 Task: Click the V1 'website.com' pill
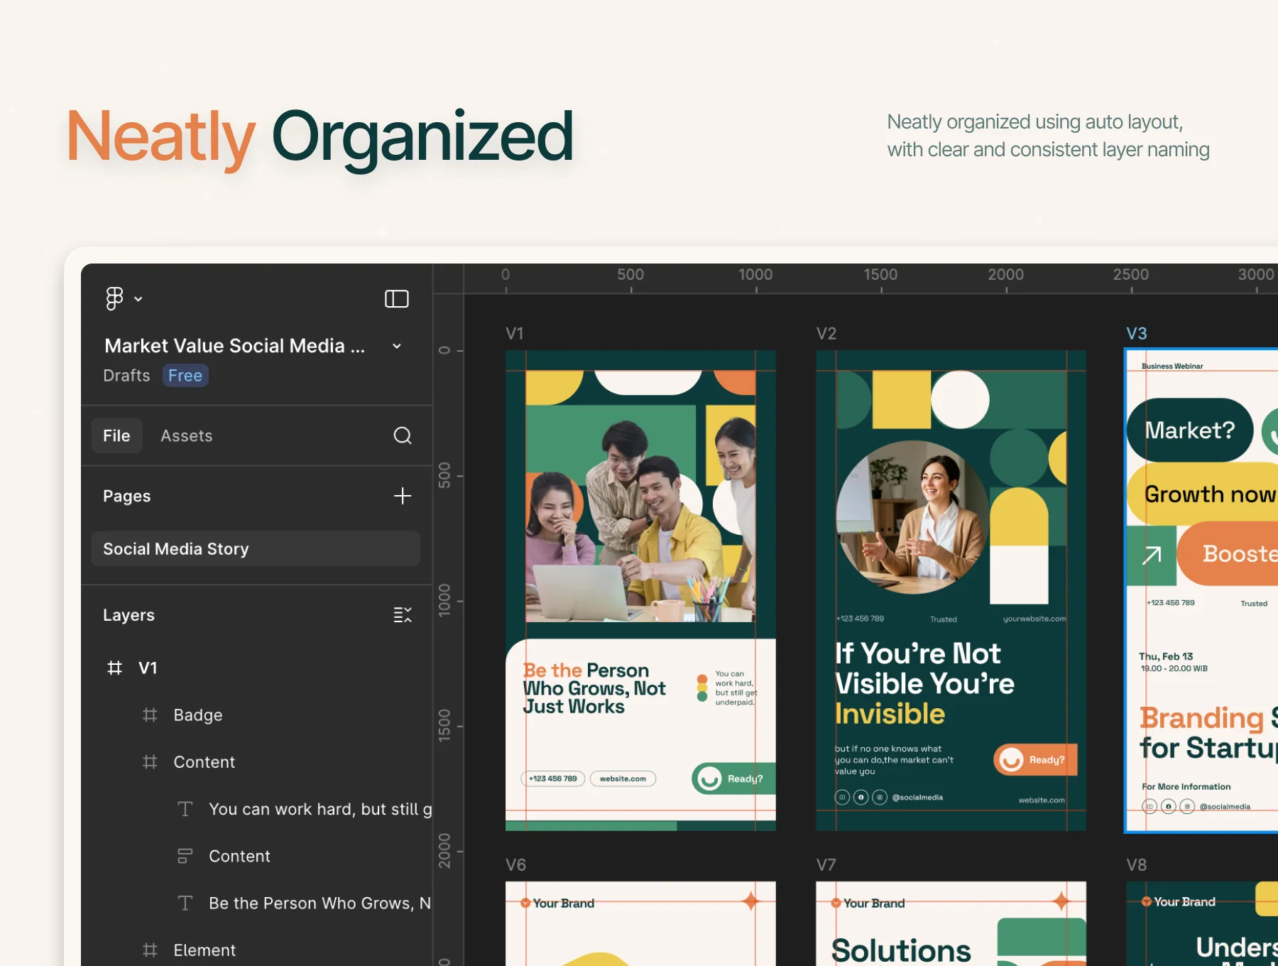pyautogui.click(x=623, y=778)
